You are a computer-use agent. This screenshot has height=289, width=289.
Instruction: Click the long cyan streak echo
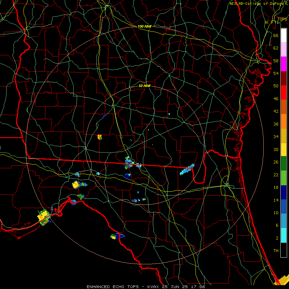tap(187, 170)
